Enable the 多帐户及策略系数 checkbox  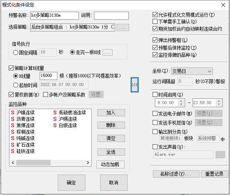(45, 95)
